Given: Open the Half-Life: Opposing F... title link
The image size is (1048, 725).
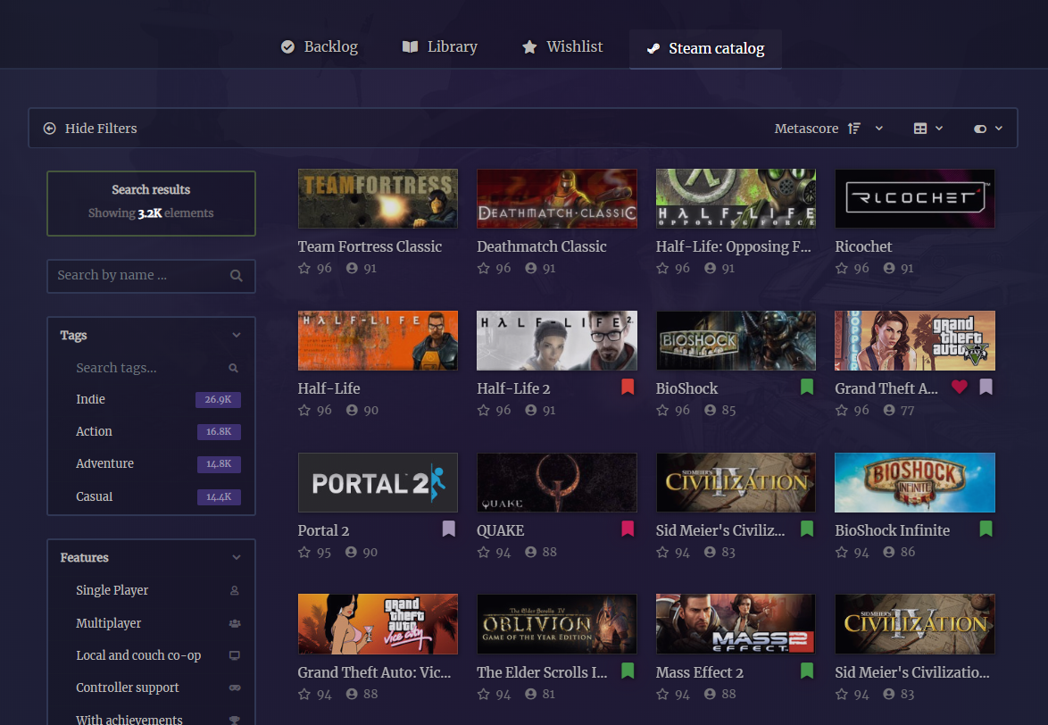Looking at the screenshot, I should (733, 246).
